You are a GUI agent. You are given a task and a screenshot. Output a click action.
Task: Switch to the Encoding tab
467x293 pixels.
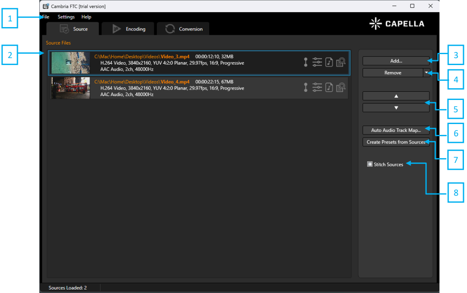[x=128, y=28]
